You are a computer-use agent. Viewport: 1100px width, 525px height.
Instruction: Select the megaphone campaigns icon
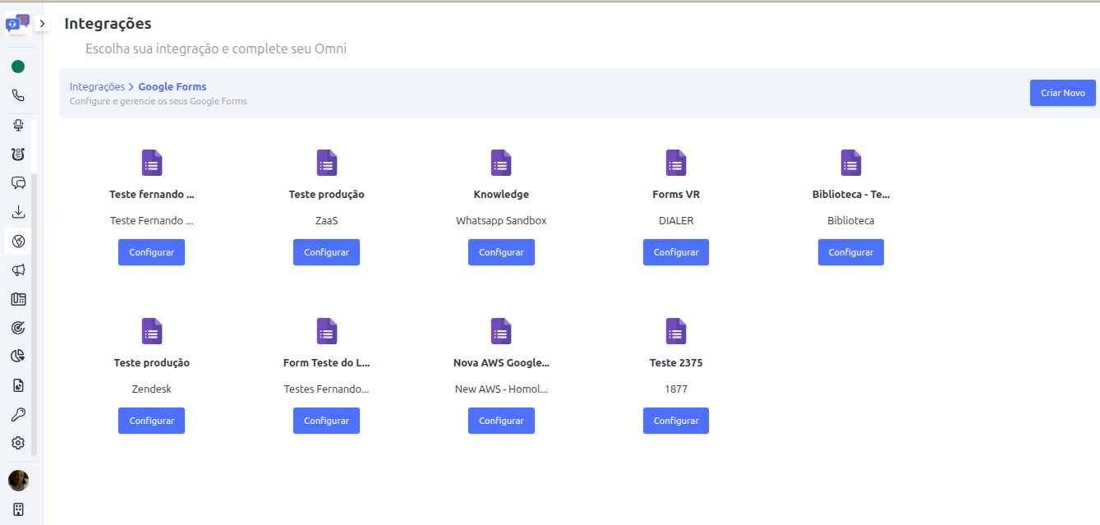[17, 269]
